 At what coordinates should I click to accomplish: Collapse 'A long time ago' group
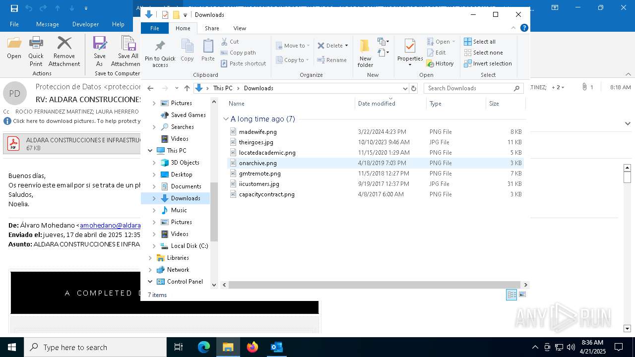tap(226, 119)
